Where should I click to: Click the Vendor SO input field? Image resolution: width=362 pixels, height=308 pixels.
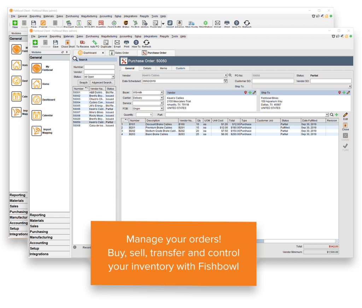pos(331,81)
